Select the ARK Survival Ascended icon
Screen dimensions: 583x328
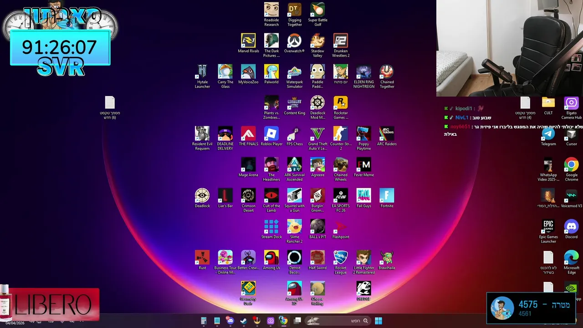294,169
